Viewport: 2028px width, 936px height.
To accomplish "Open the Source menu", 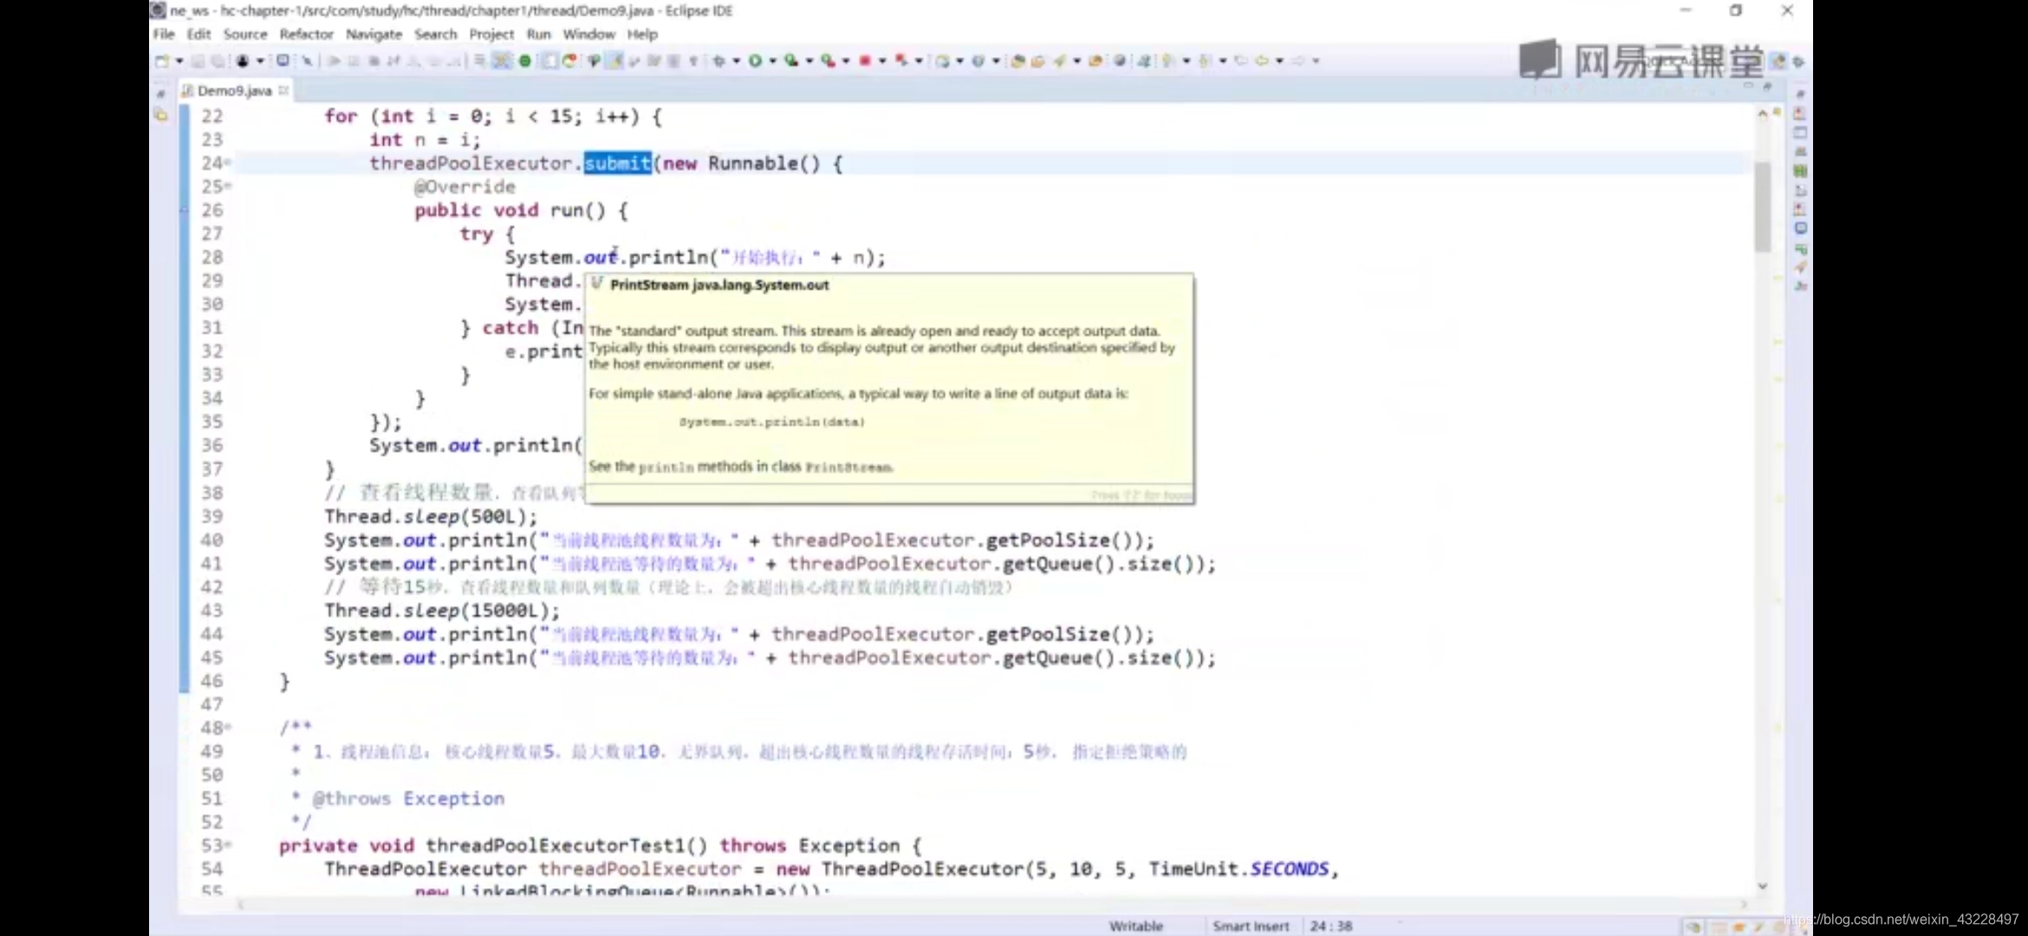I will (x=245, y=34).
